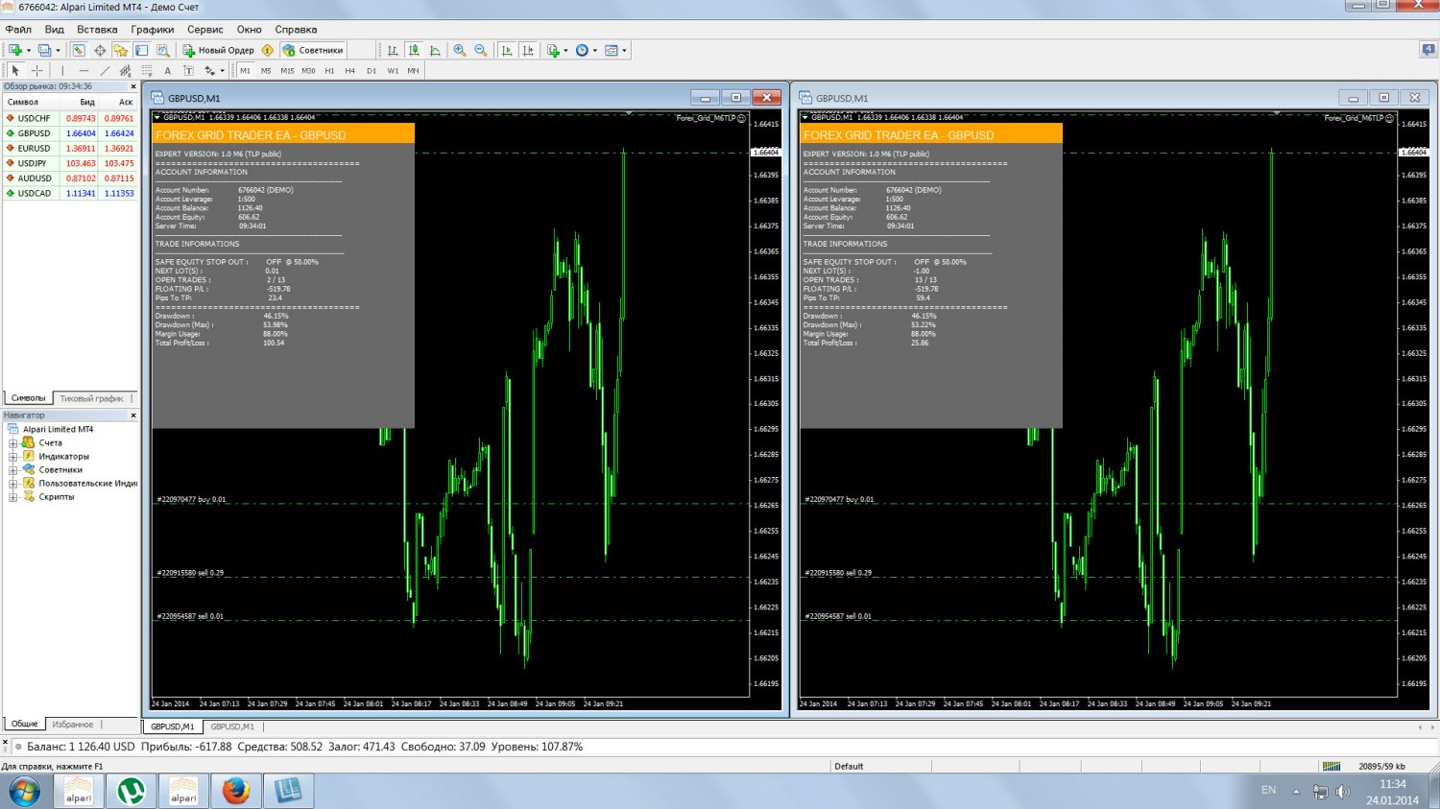Toggle chart auto scroll icon
The height and width of the screenshot is (809, 1440).
point(507,50)
